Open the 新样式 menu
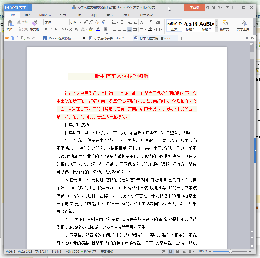Viewport: 260px width, 258px height. click(226, 26)
